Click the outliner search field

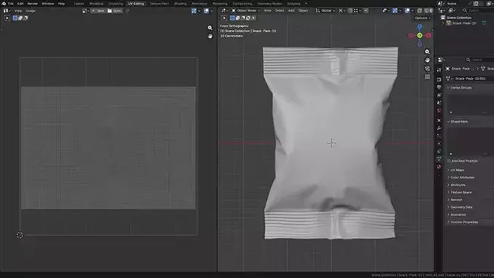[x=477, y=11]
